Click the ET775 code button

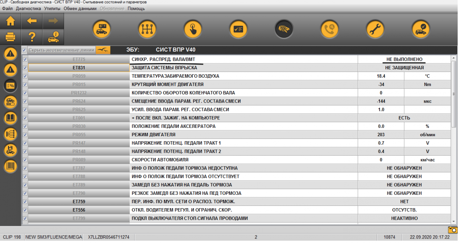click(79, 59)
